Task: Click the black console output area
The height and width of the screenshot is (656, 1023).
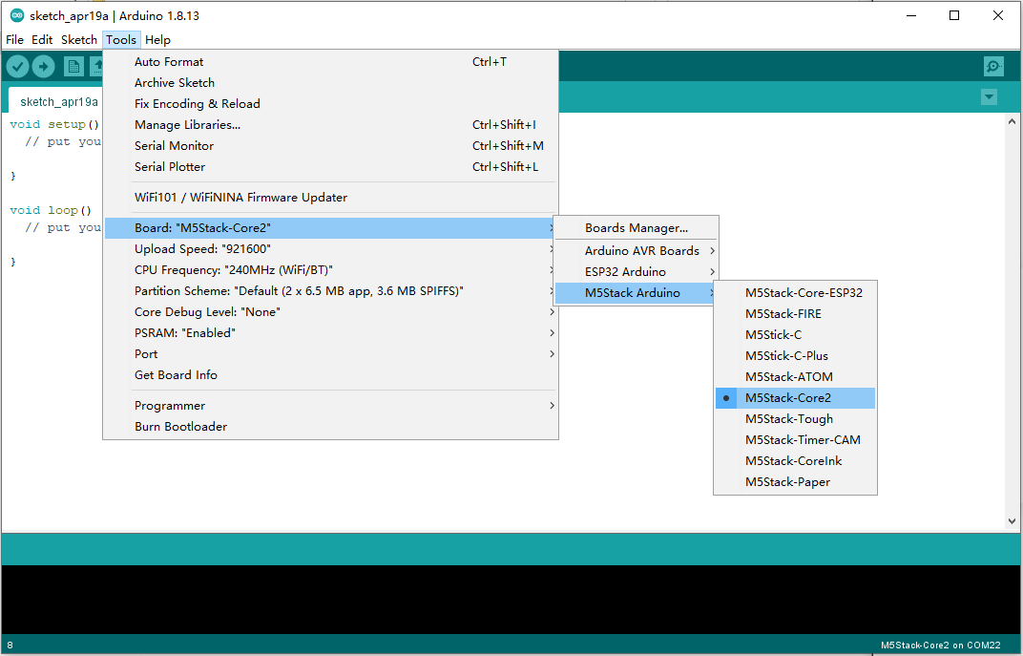Action: pos(511,600)
